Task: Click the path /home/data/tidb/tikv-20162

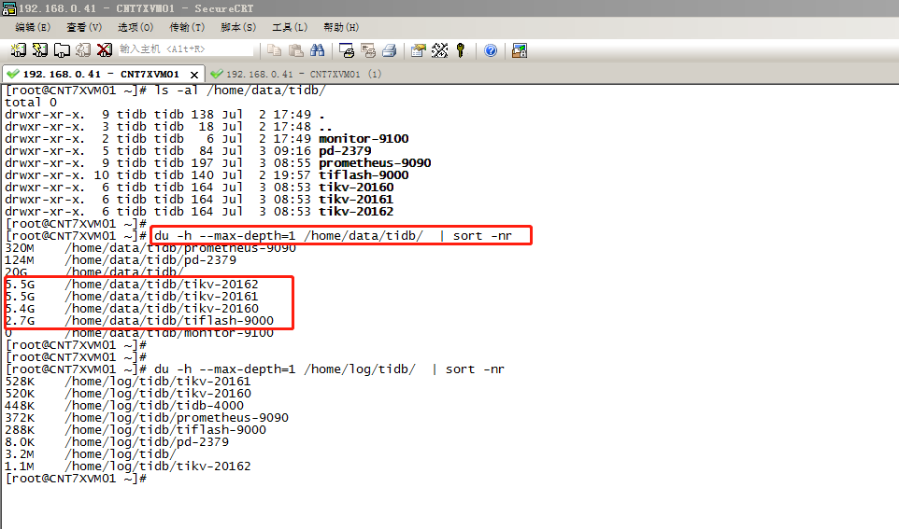Action: (162, 284)
